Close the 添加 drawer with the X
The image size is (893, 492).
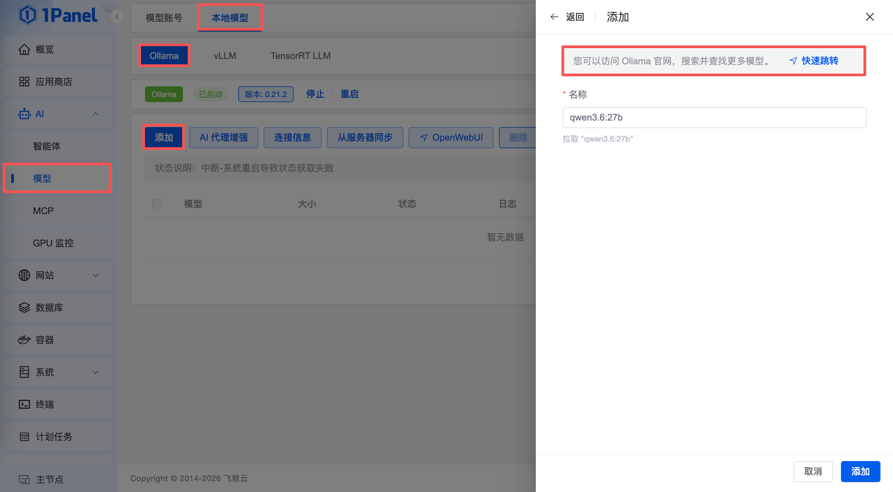869,17
